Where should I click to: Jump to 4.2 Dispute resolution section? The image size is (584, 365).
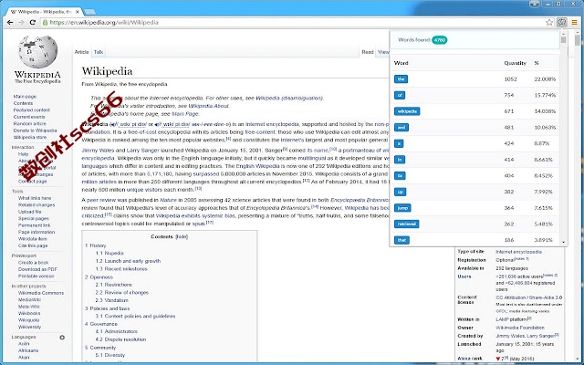pyautogui.click(x=120, y=339)
